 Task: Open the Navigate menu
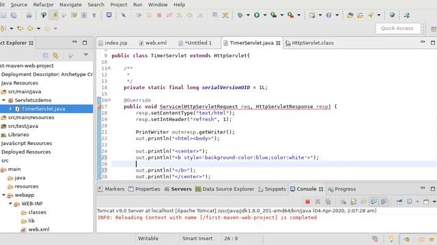tap(71, 5)
